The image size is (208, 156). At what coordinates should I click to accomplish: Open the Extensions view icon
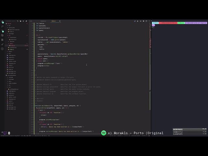(2, 40)
